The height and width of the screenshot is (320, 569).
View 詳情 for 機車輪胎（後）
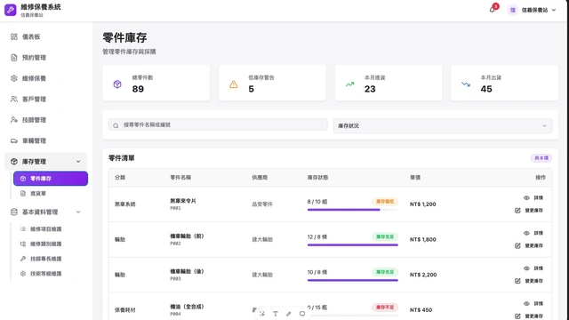[533, 268]
